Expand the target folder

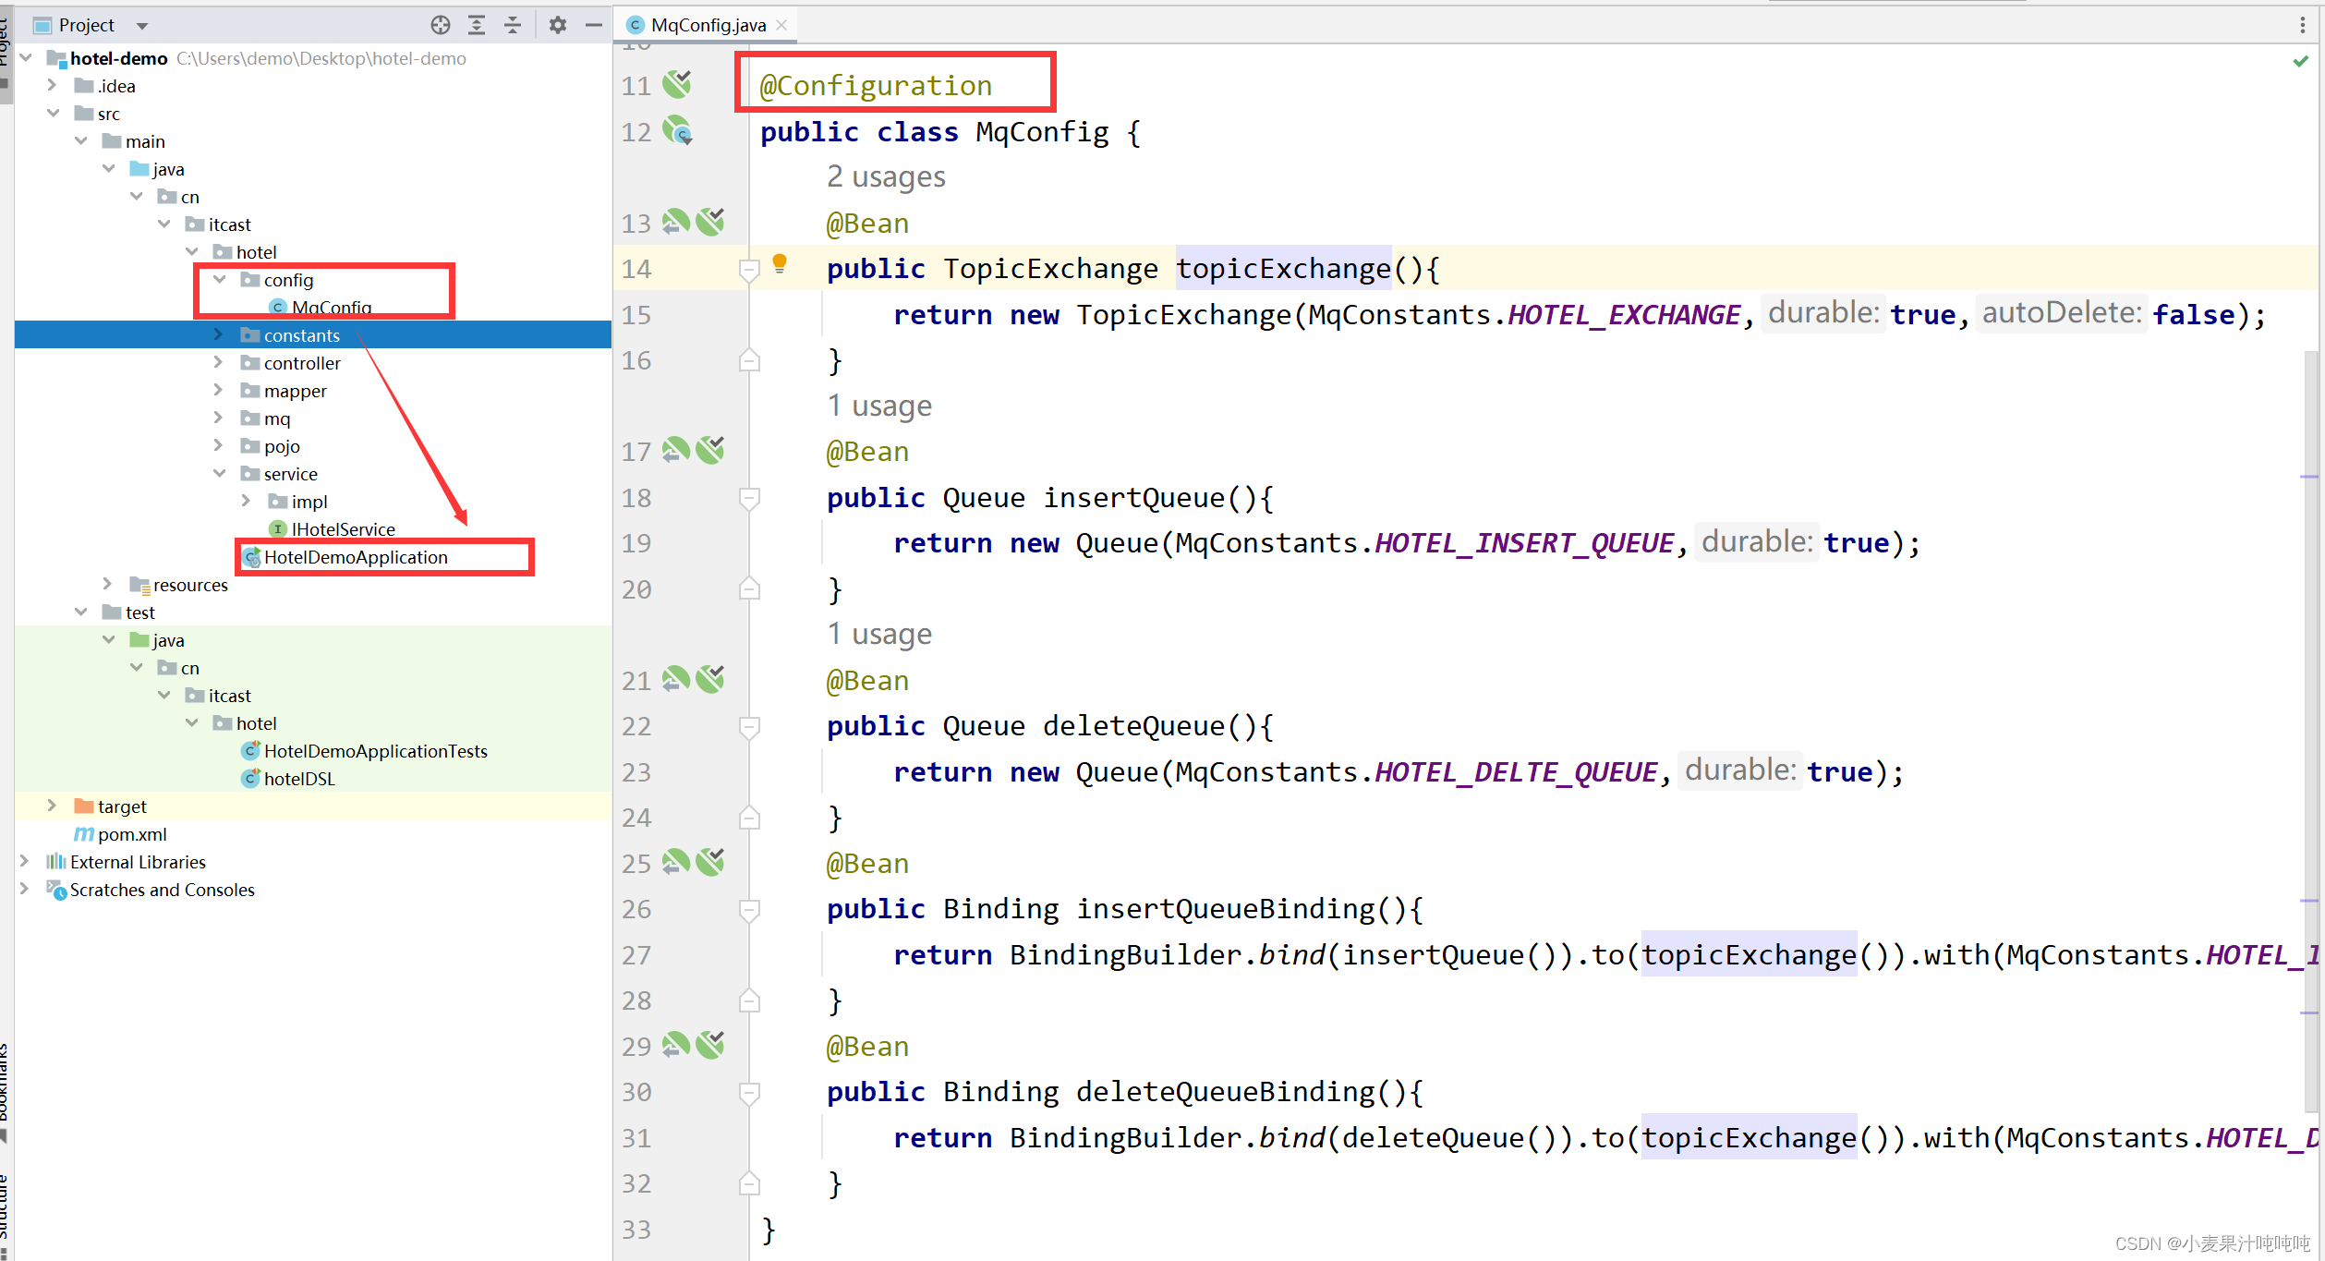coord(53,806)
